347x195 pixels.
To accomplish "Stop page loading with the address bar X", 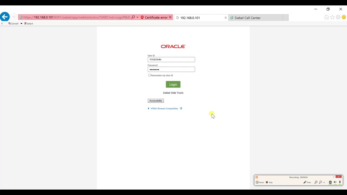I will [x=170, y=17].
